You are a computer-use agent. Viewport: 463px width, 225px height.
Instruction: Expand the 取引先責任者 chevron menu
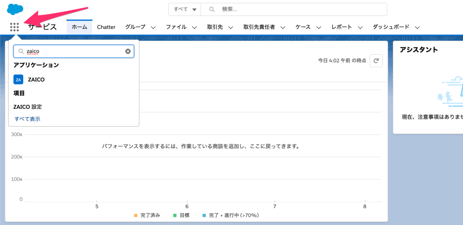283,27
